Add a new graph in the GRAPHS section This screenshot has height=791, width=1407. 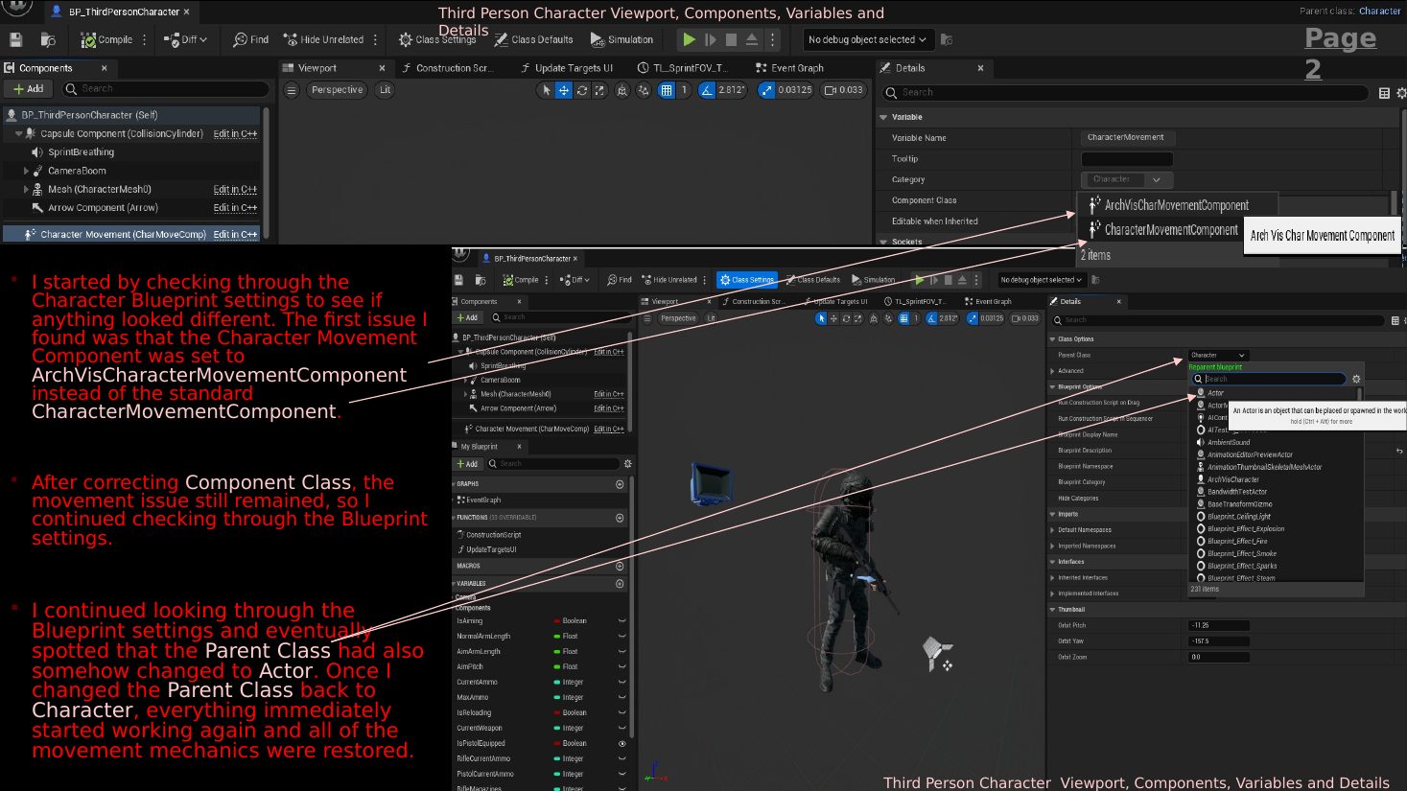tap(620, 484)
